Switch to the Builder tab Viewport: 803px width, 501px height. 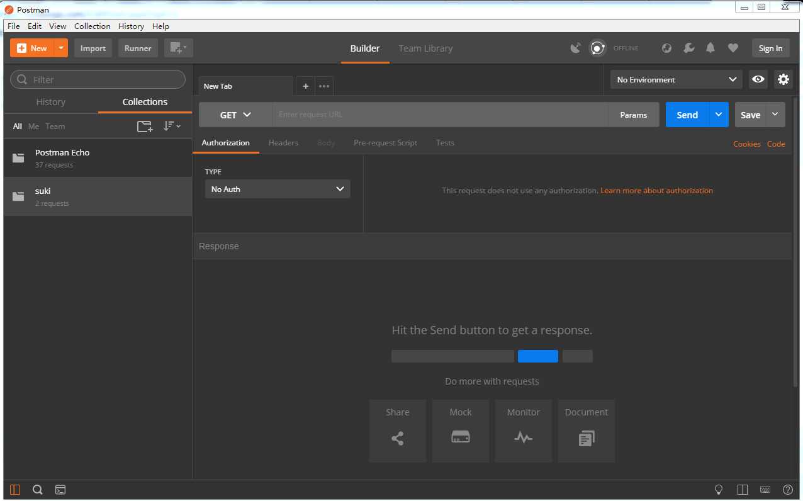365,48
